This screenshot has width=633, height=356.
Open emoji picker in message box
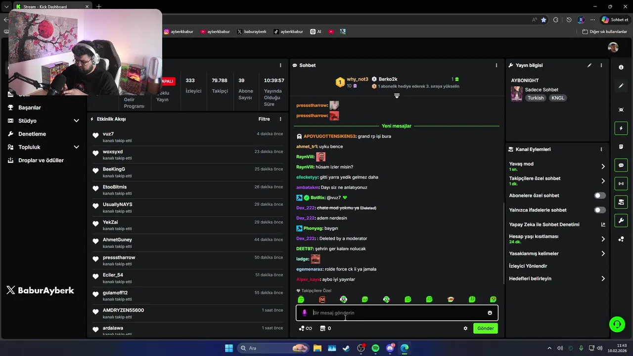pyautogui.click(x=490, y=313)
